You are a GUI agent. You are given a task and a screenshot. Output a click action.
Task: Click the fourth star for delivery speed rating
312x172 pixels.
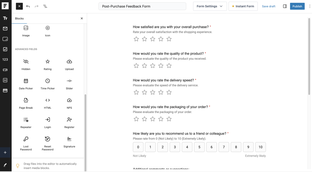[x=161, y=92]
